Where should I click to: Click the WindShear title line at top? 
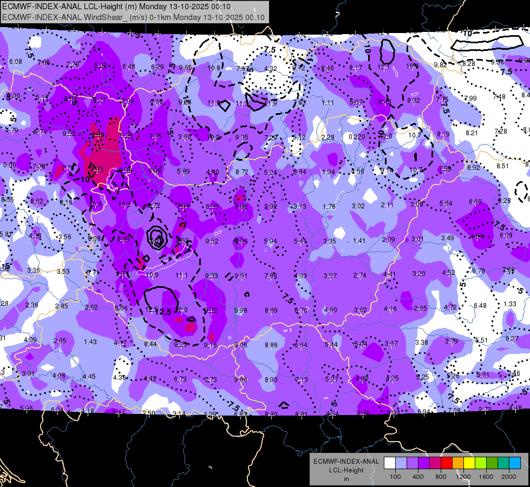pos(133,17)
